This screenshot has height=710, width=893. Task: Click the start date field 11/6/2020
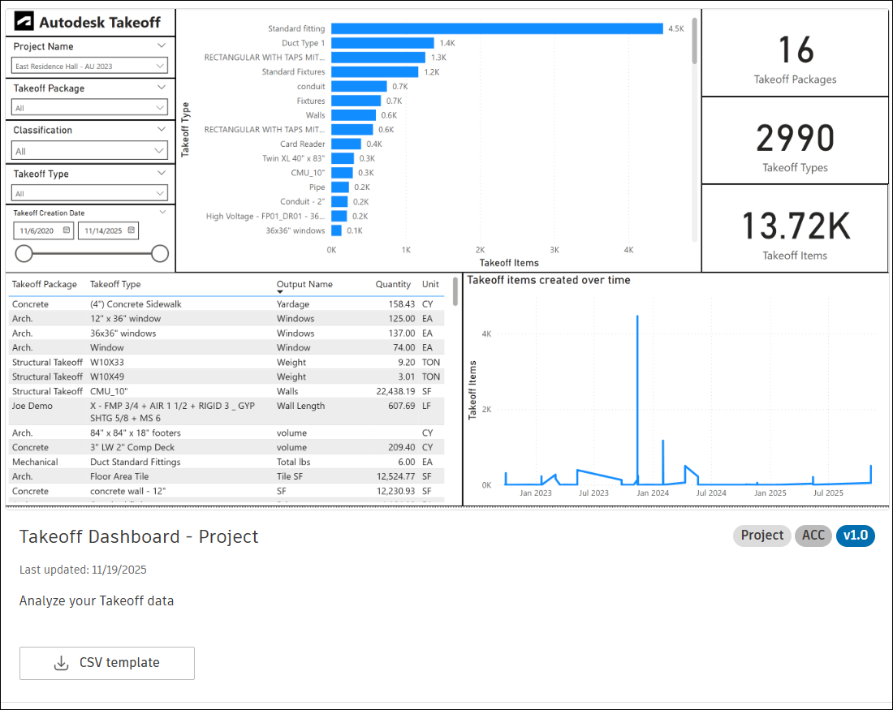tap(43, 230)
